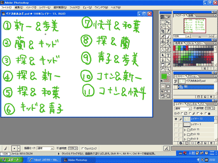
Task: Select the Slice tool
Action: click(168, 31)
